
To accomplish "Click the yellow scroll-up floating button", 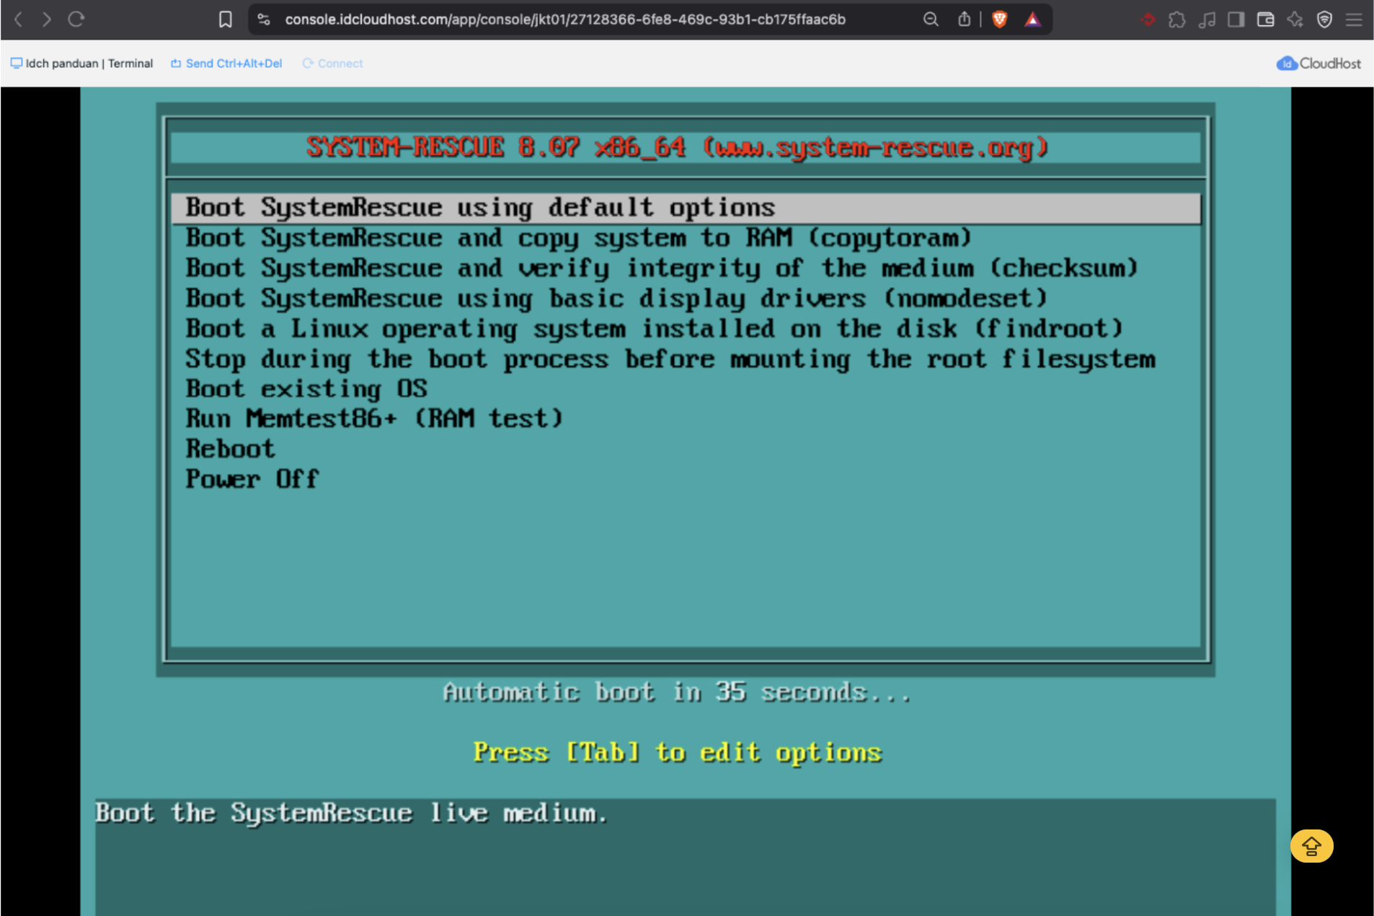I will [x=1311, y=846].
